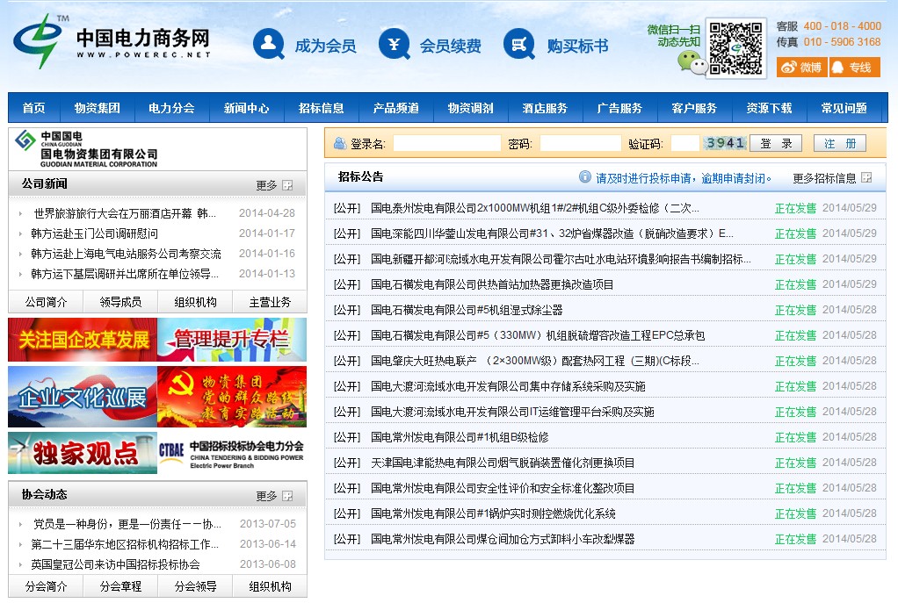Click the WeChat chat bubble icon
898x603 pixels.
(692, 62)
